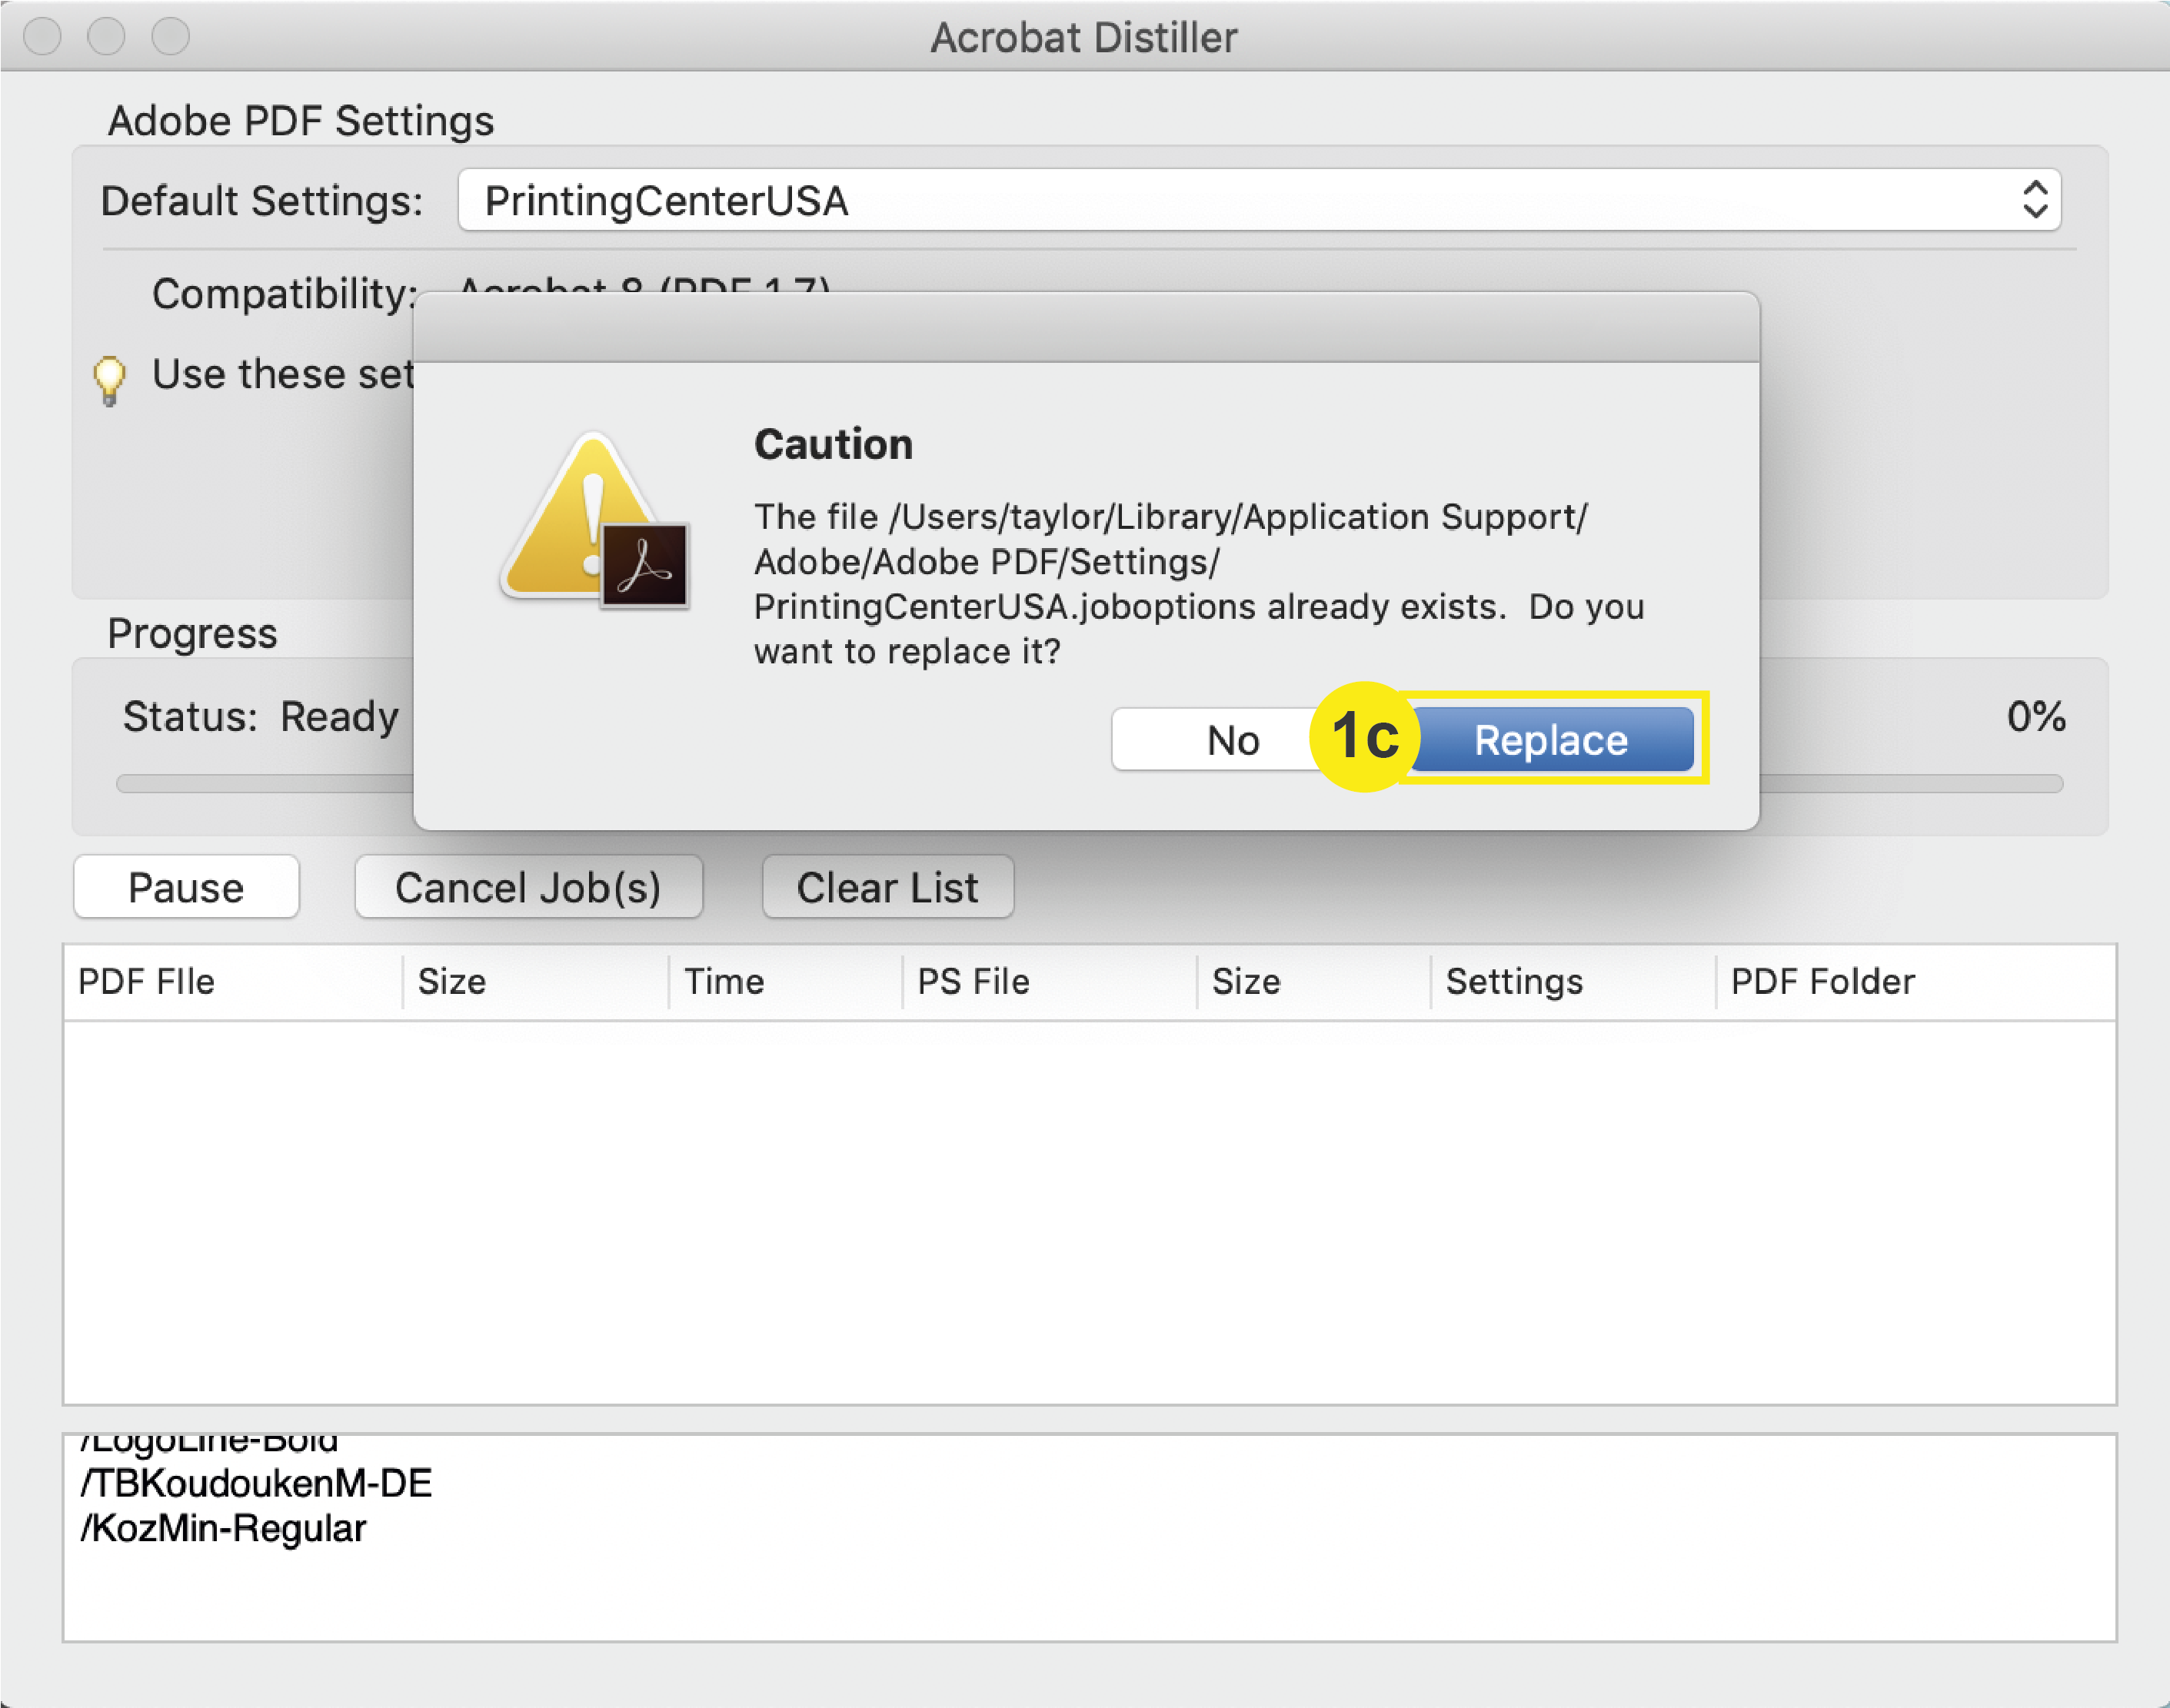2170x1708 pixels.
Task: Click the PS File column header
Action: point(973,981)
